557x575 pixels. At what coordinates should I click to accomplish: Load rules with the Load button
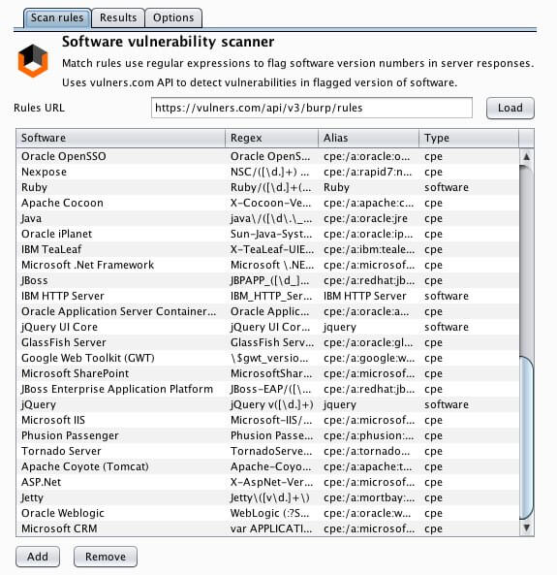pos(511,108)
